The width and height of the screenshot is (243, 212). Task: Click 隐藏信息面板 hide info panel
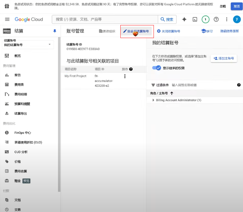[229, 31]
